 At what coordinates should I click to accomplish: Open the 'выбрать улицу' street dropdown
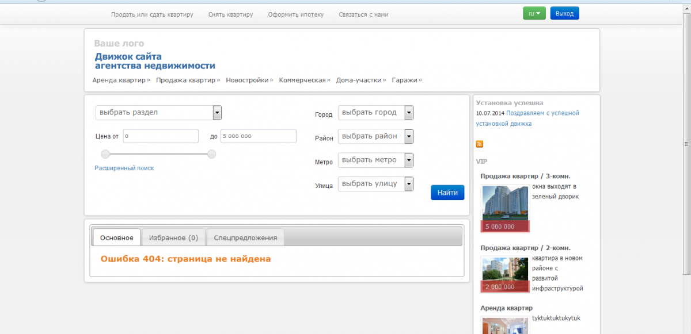point(375,184)
